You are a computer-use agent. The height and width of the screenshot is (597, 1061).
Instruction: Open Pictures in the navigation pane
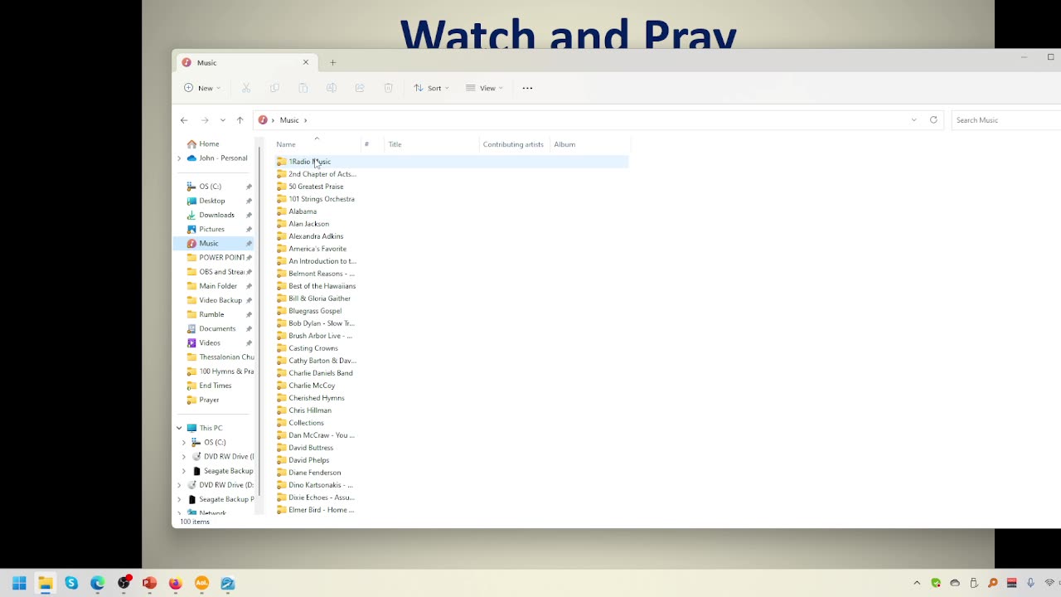point(211,230)
